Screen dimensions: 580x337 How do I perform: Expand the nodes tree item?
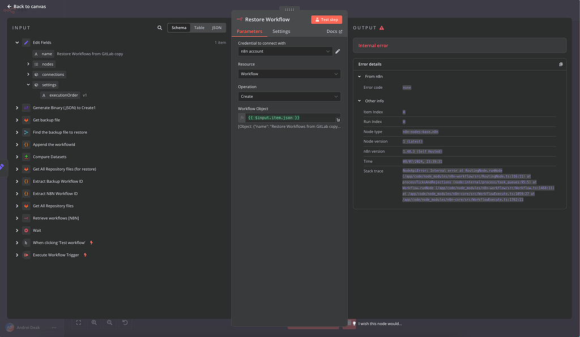tap(28, 64)
